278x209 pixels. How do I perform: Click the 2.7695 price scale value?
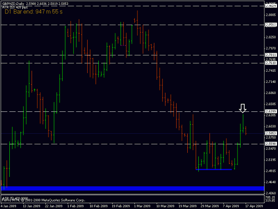click(271, 59)
